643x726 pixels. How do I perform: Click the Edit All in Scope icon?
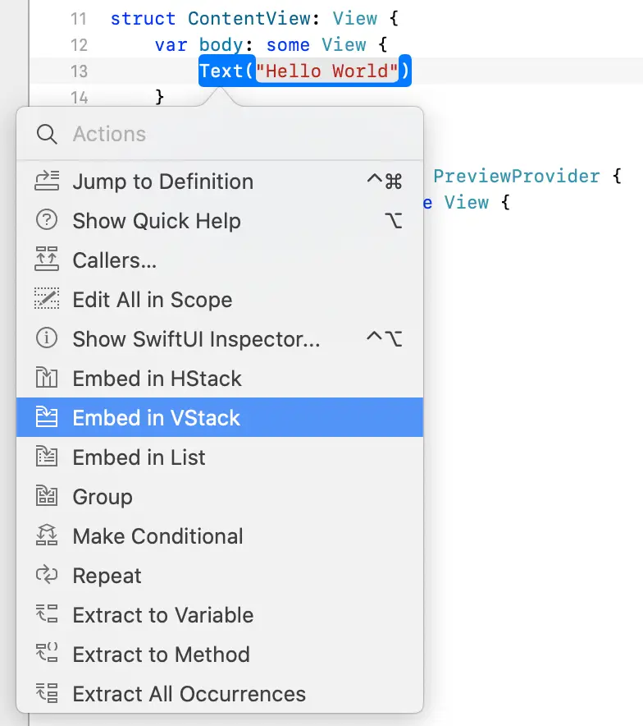[x=47, y=299]
